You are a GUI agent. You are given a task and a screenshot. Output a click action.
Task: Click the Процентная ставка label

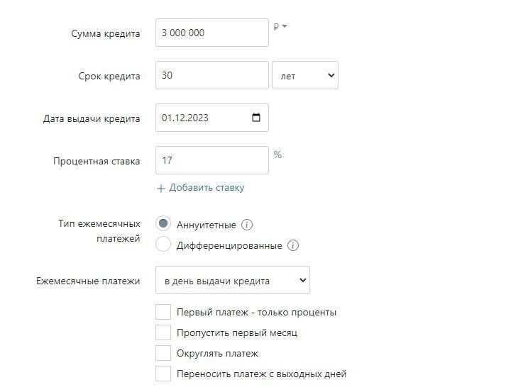pyautogui.click(x=97, y=161)
